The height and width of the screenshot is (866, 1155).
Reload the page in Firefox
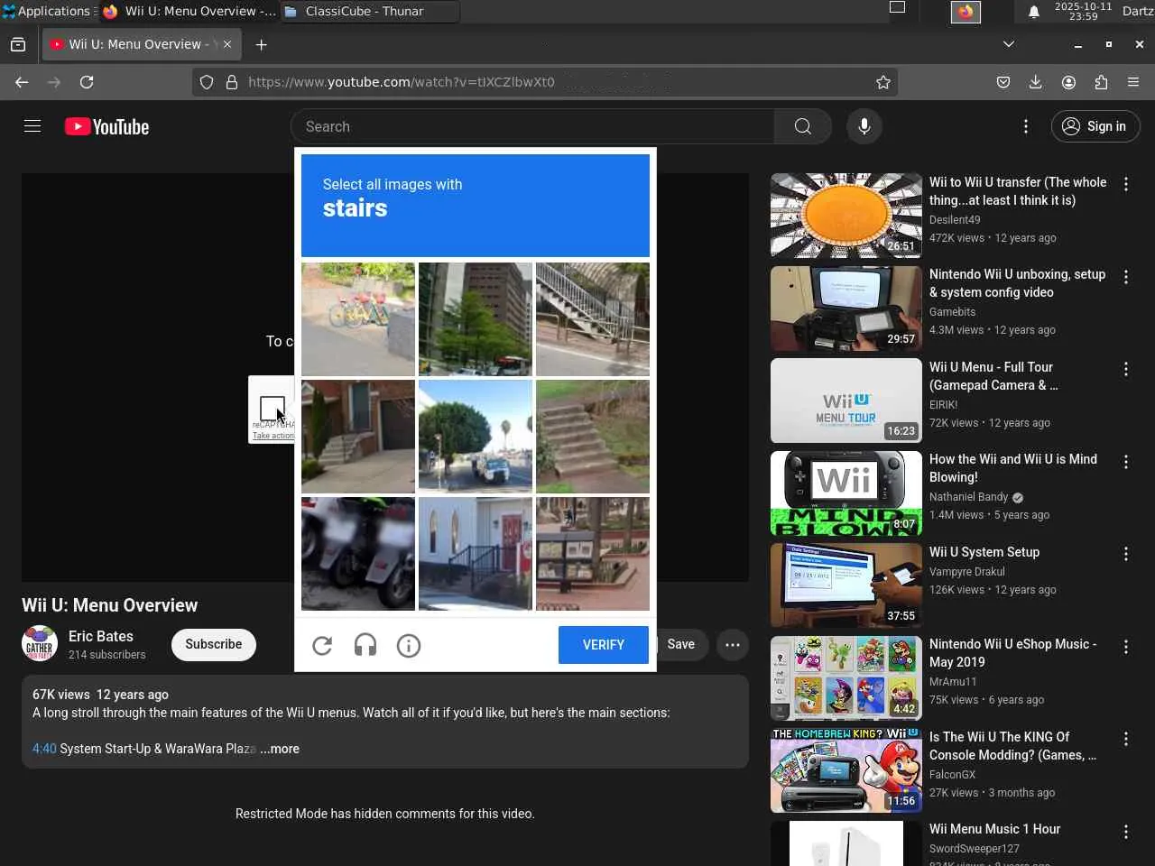tap(87, 82)
